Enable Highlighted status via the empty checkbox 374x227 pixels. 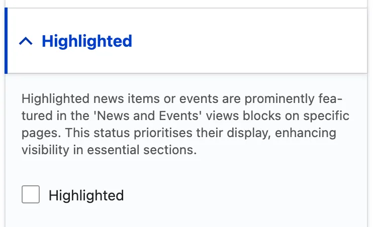point(31,194)
